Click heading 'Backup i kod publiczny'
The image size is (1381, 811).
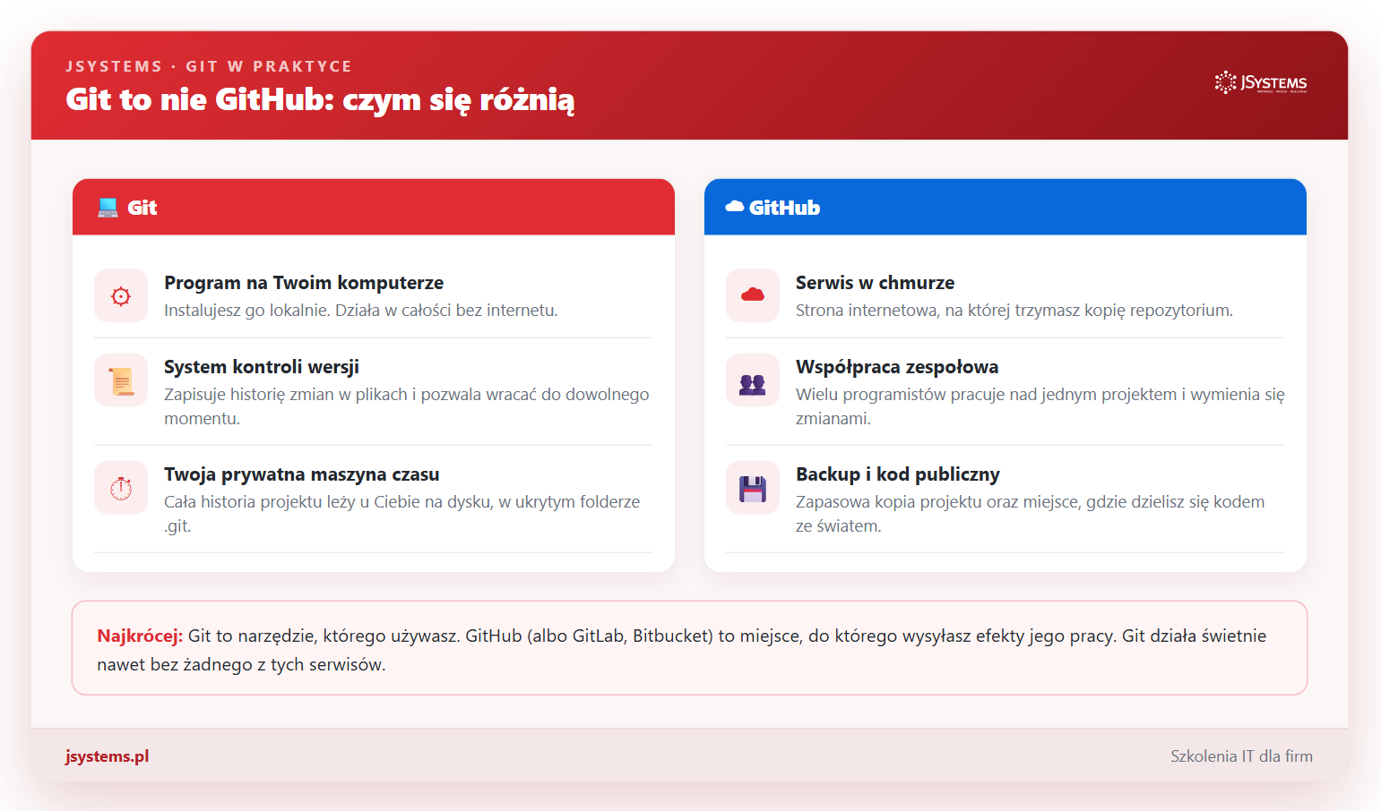tap(898, 474)
